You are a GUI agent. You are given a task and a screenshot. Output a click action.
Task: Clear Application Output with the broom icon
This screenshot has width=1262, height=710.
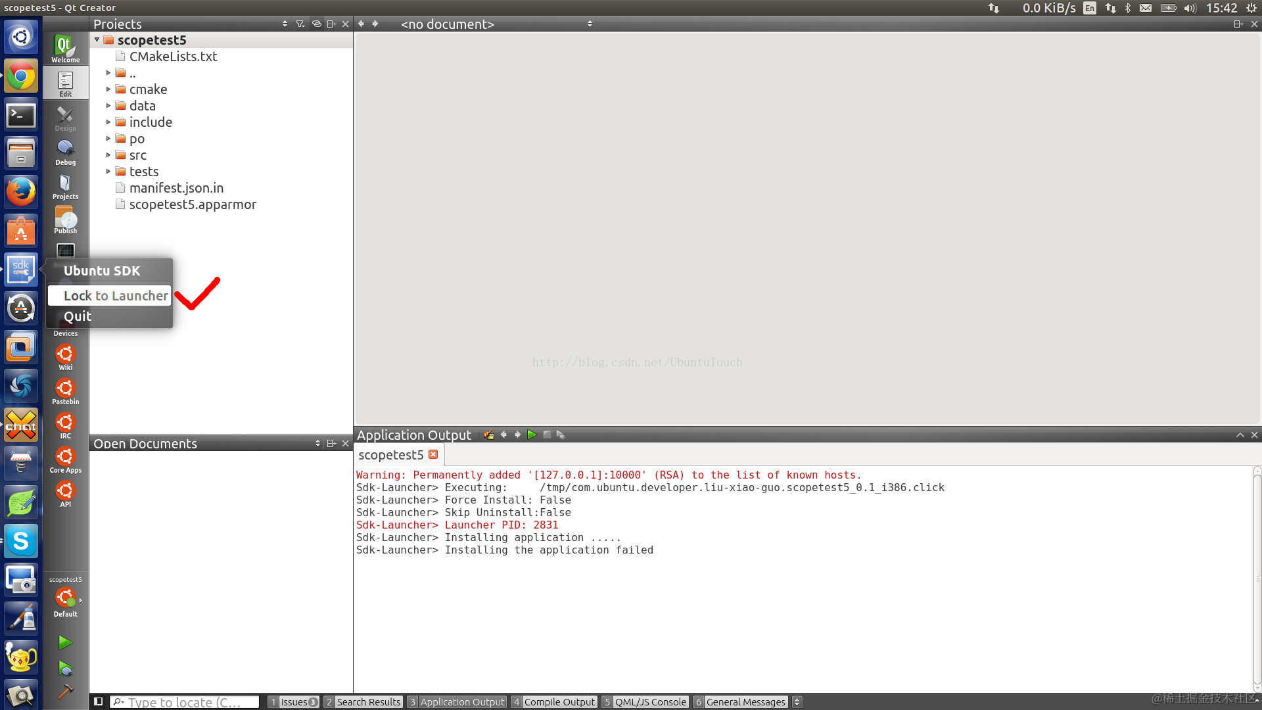[488, 435]
